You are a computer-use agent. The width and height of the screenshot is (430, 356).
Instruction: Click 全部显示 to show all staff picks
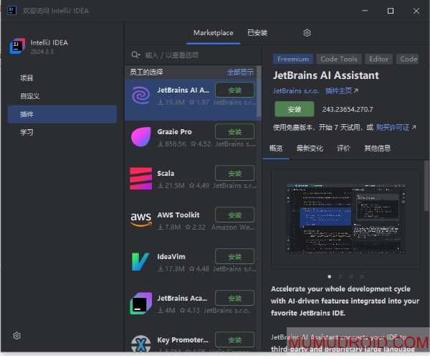coord(240,72)
